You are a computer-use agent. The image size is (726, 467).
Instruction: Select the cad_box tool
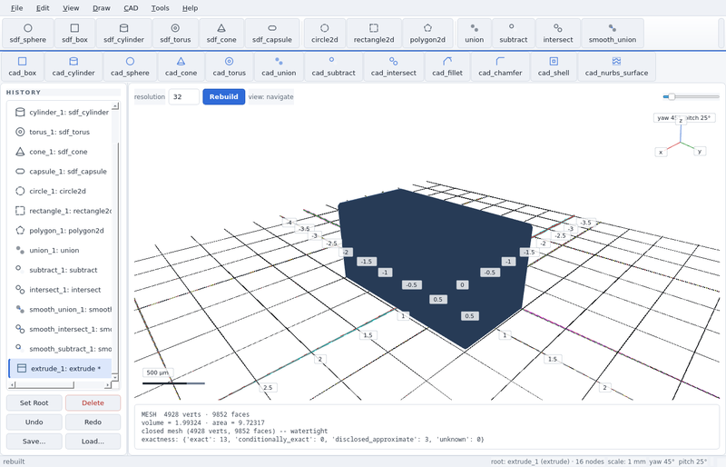click(x=22, y=67)
